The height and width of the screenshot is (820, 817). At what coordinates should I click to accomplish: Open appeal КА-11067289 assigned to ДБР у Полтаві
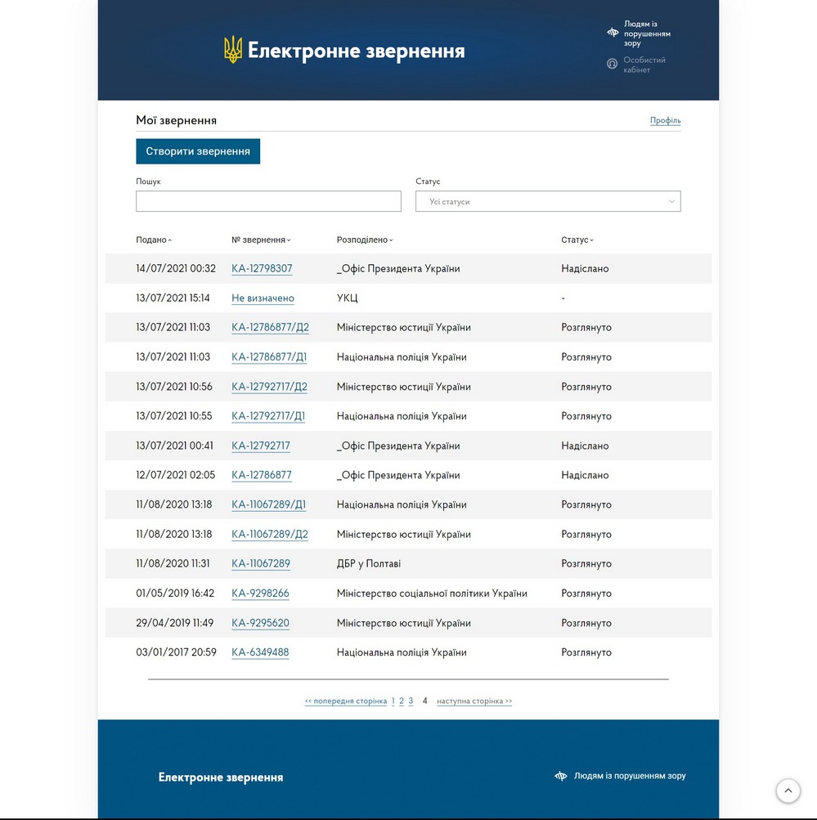[x=261, y=564]
